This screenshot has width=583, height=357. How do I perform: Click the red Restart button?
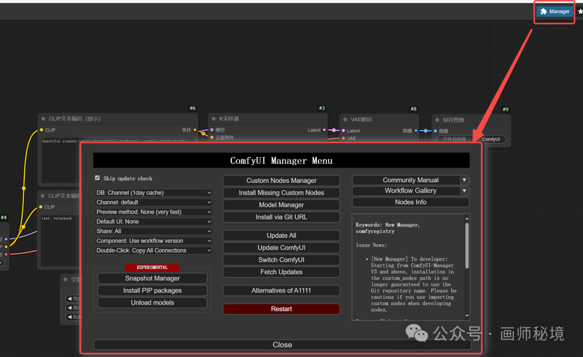coord(281,309)
